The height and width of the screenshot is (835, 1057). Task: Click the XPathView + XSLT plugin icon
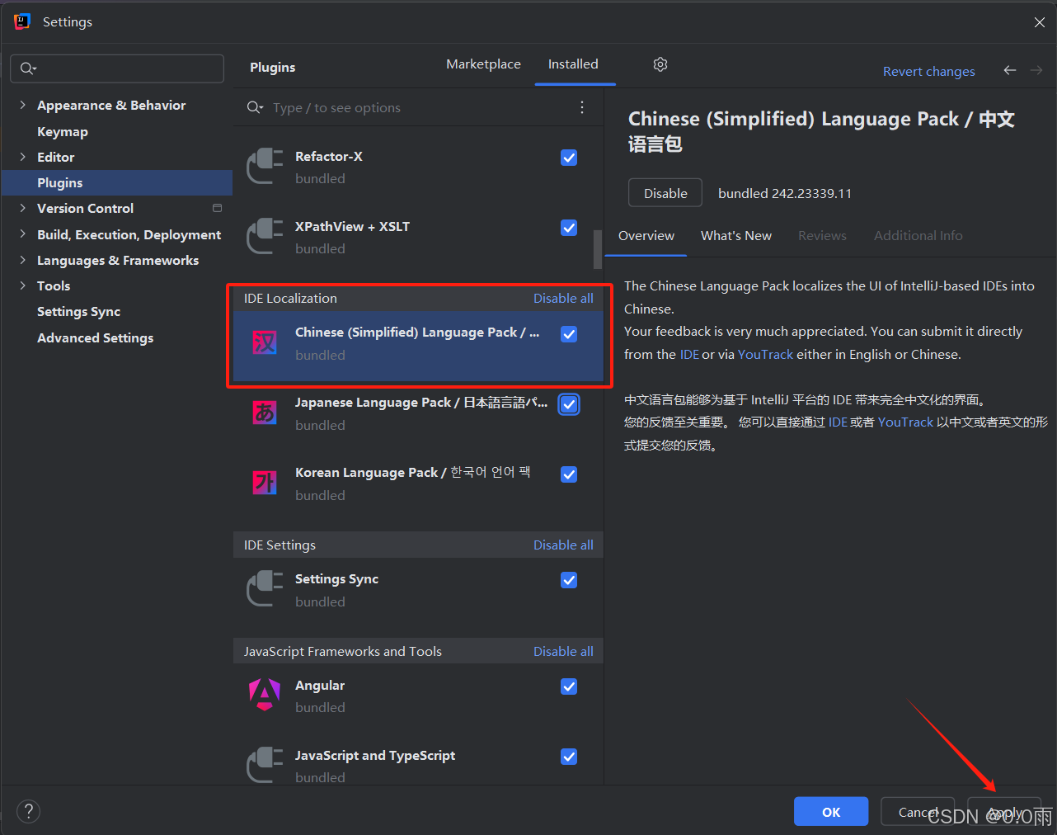coord(265,237)
